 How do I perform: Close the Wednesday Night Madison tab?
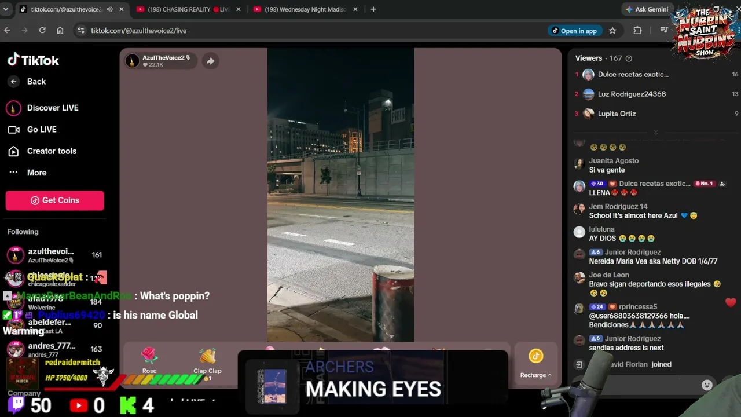click(x=355, y=9)
